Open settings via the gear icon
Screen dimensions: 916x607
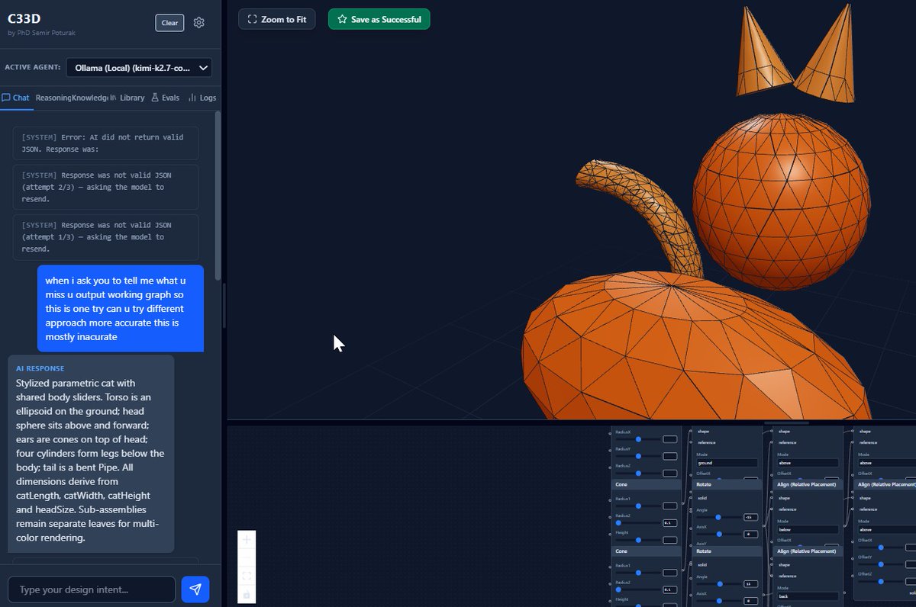pyautogui.click(x=198, y=23)
